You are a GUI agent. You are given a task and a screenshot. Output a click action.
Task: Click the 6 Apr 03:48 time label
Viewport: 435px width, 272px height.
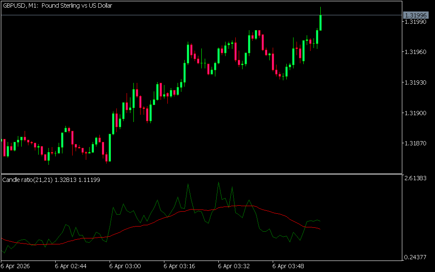click(288, 266)
